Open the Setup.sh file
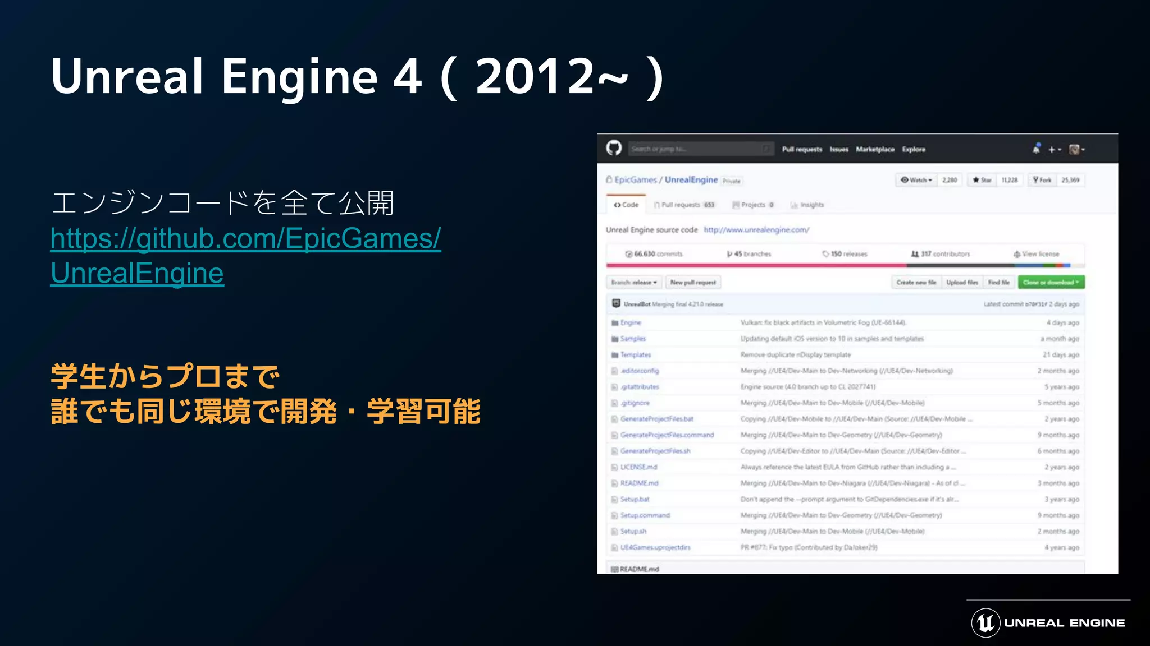1150x646 pixels. point(633,531)
